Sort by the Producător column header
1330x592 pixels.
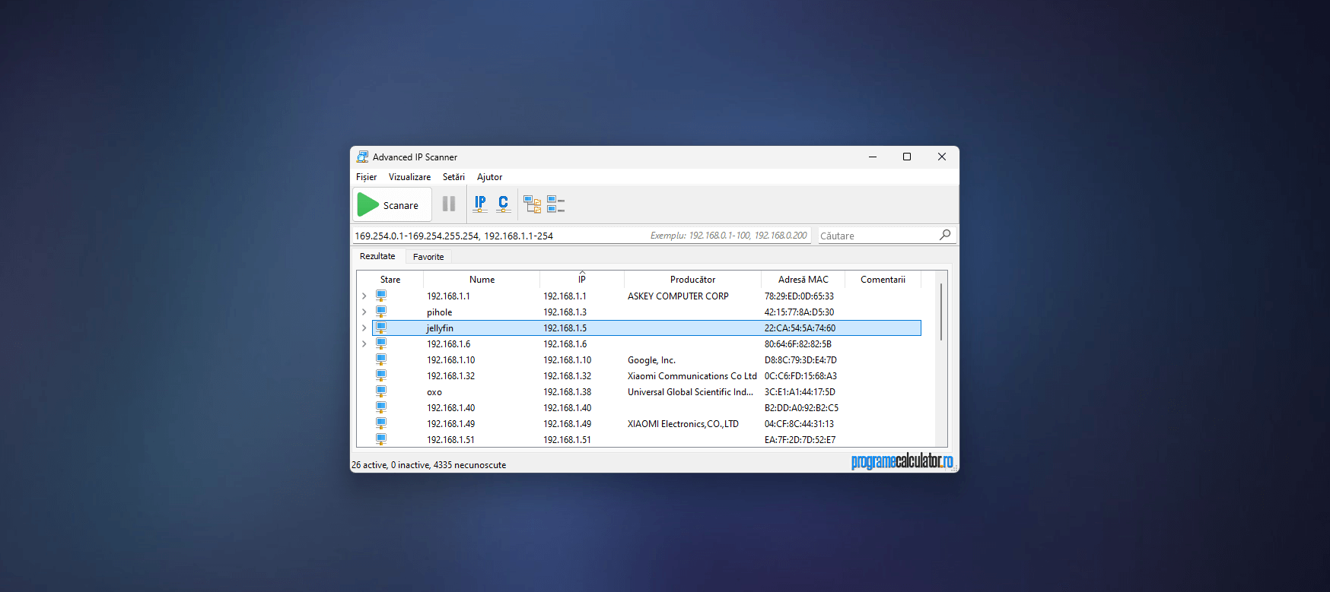pos(692,280)
